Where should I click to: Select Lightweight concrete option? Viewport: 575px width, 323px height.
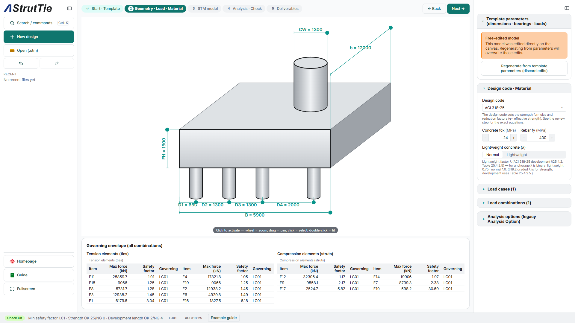pyautogui.click(x=517, y=155)
